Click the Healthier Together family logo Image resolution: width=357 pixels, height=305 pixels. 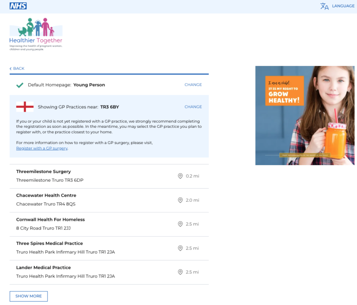[36, 34]
